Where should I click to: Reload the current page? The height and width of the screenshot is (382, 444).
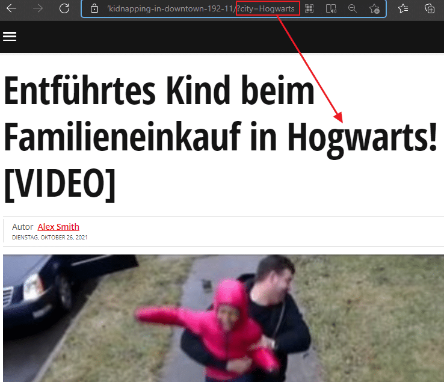pos(64,8)
